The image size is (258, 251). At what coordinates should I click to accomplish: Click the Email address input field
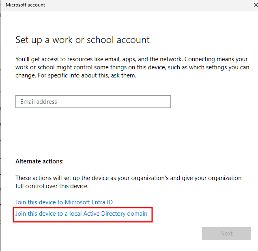93,102
